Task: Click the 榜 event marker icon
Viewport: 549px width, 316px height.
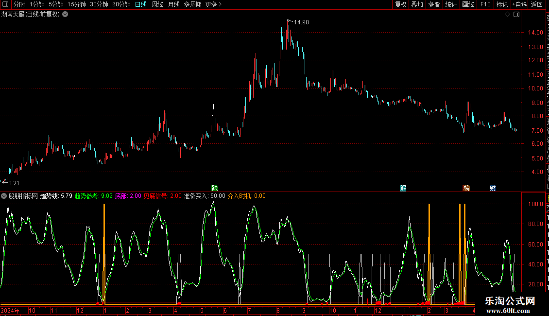Action: pyautogui.click(x=466, y=188)
